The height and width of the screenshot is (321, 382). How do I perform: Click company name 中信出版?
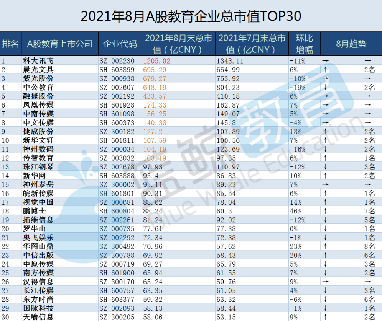pos(38,255)
